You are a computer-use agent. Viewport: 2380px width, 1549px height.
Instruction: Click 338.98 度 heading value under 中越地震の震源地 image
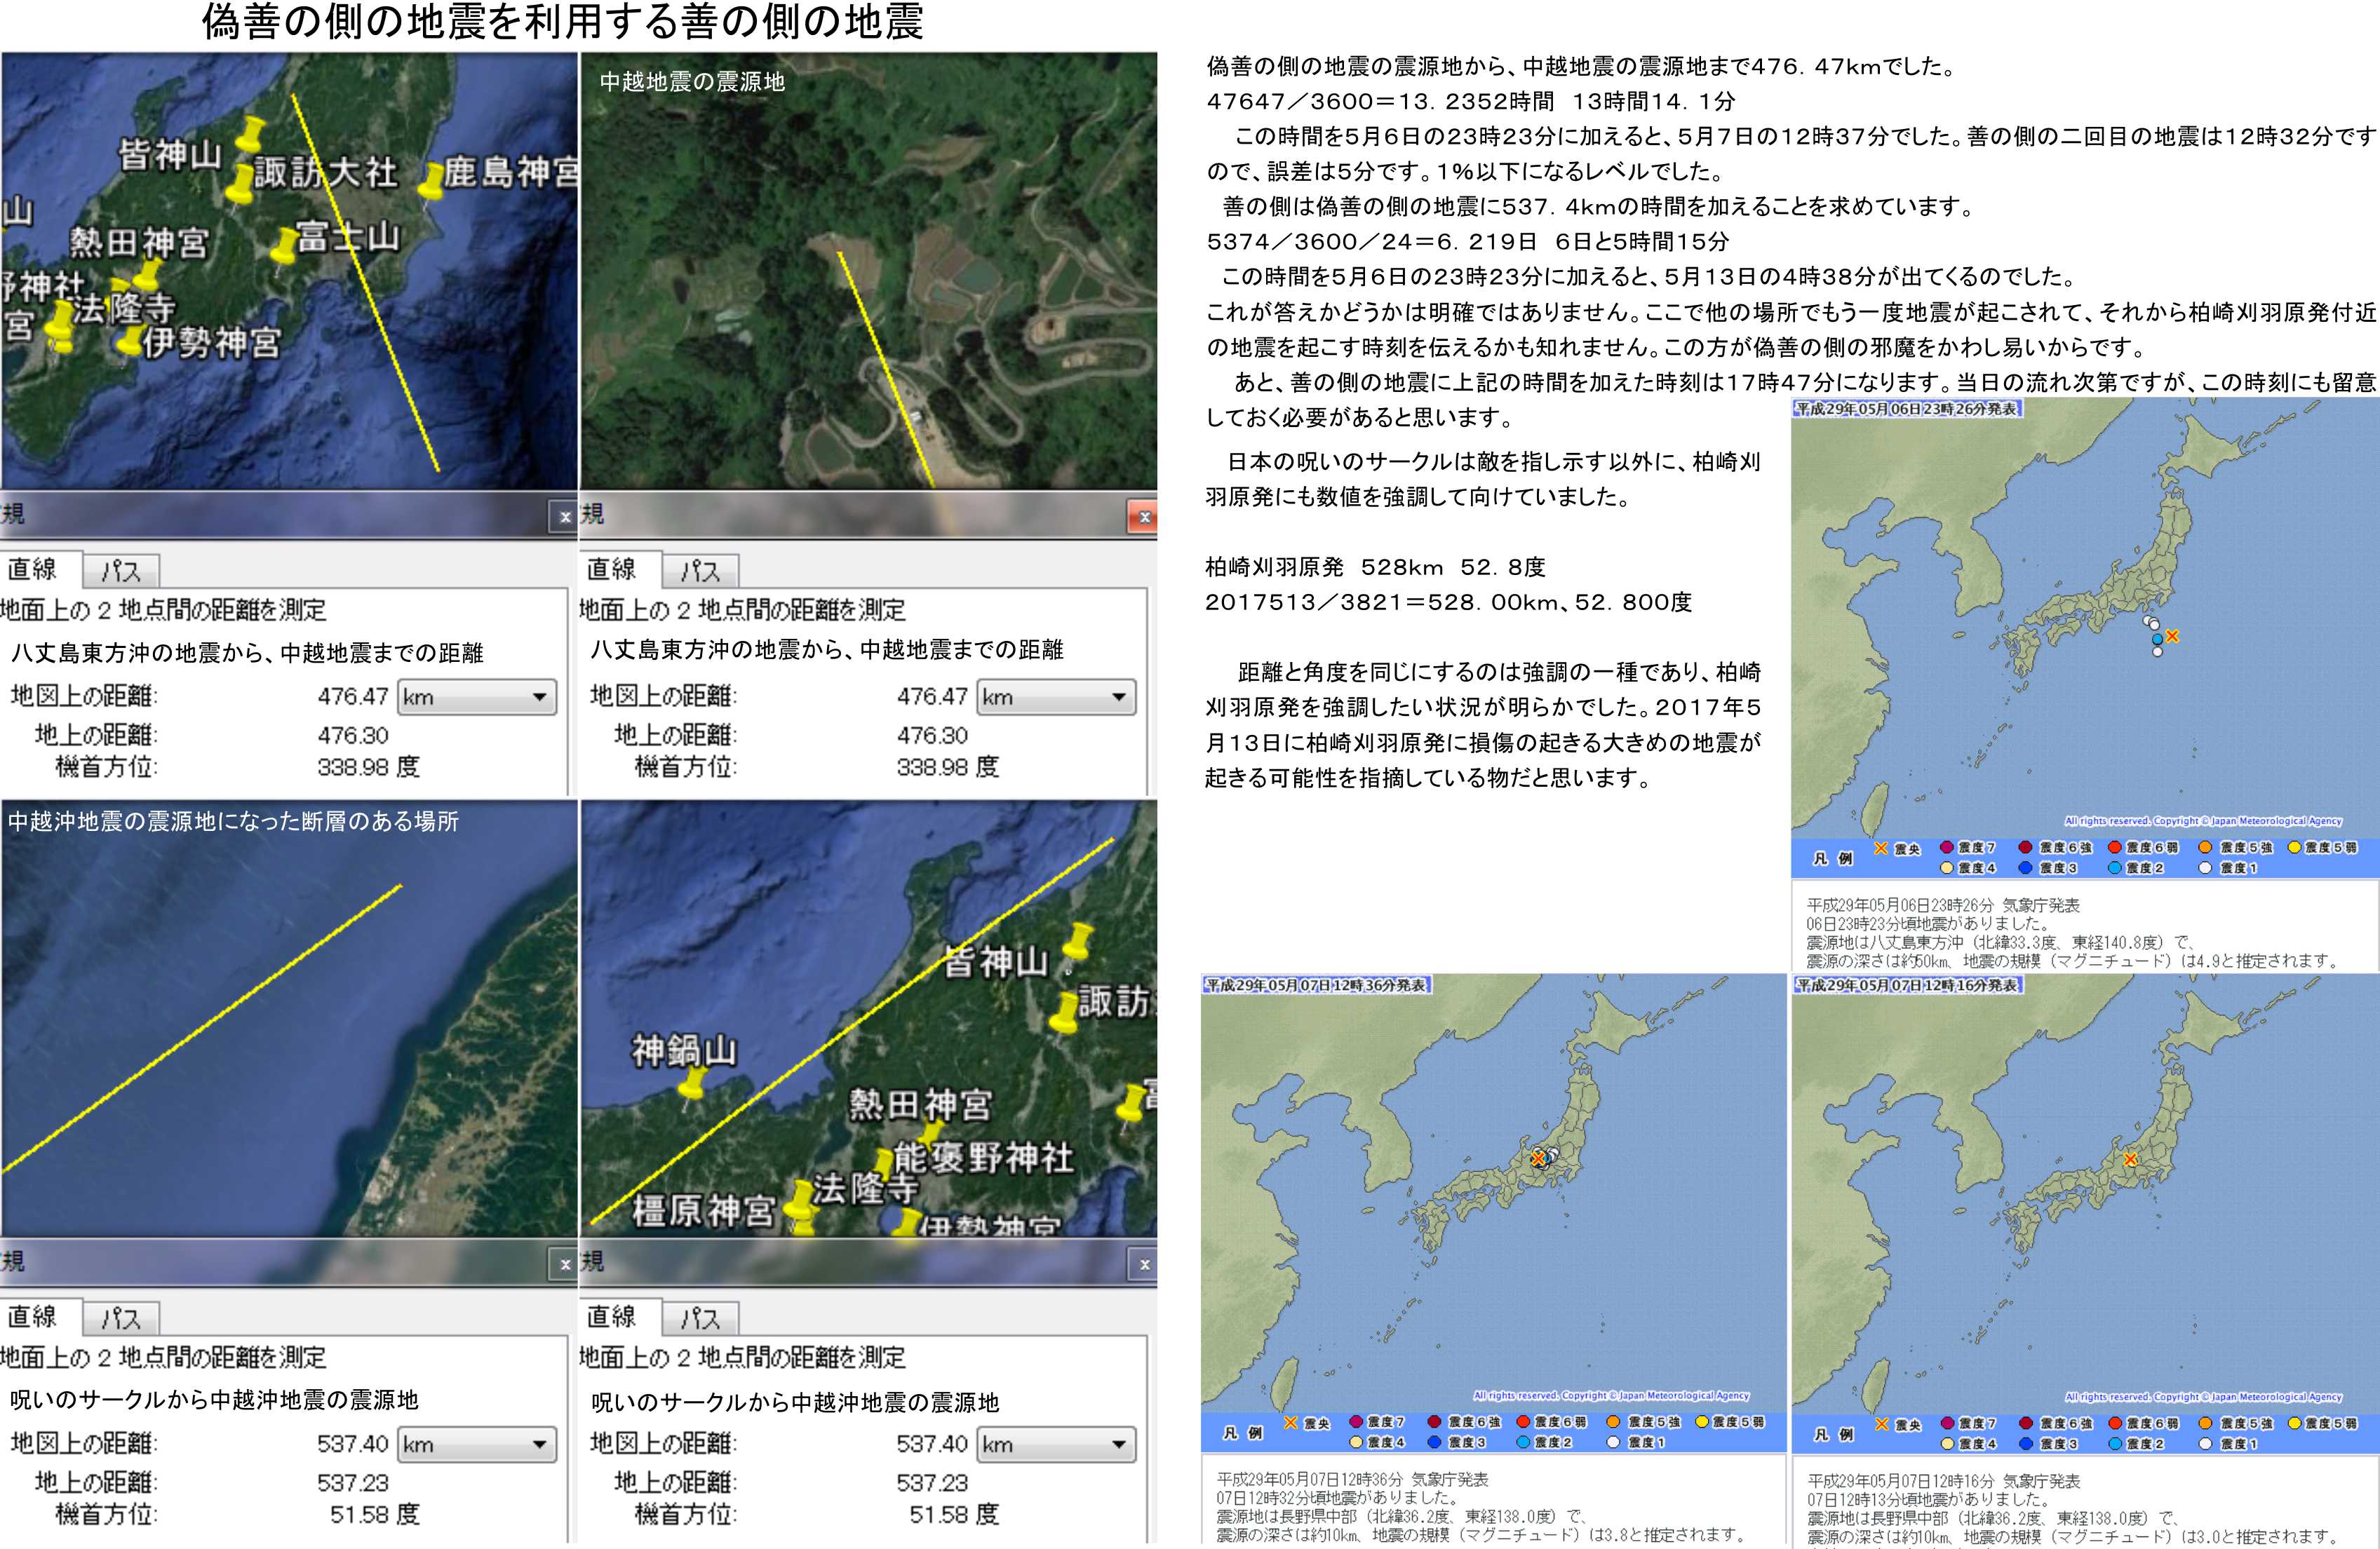coord(947,767)
